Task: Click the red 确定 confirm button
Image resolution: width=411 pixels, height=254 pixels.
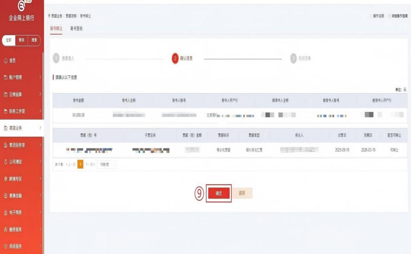Action: 219,193
